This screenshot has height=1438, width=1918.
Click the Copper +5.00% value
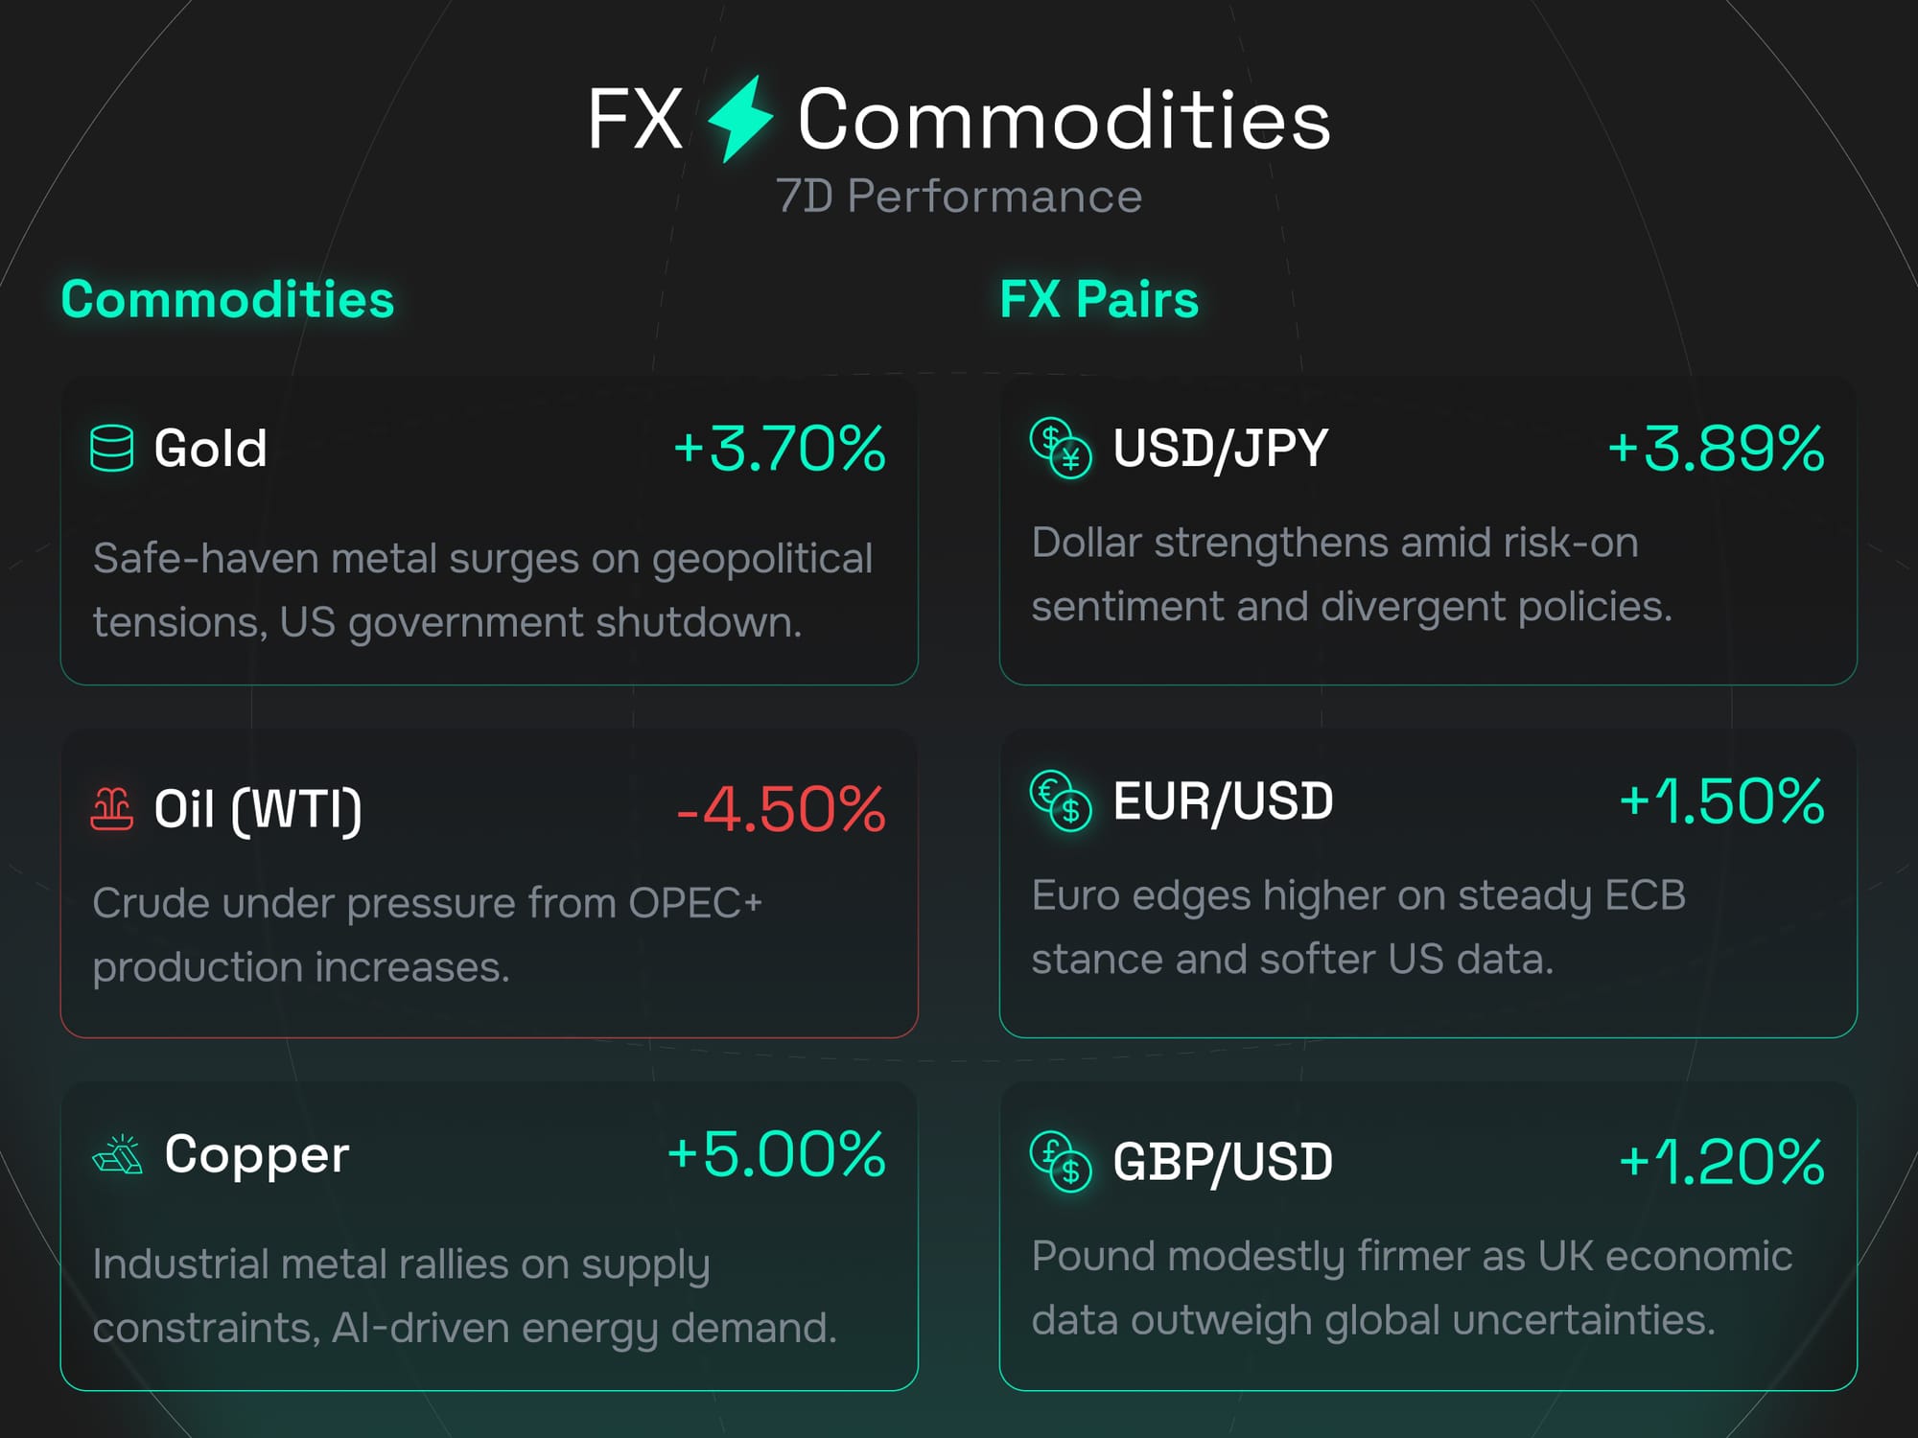point(776,1153)
